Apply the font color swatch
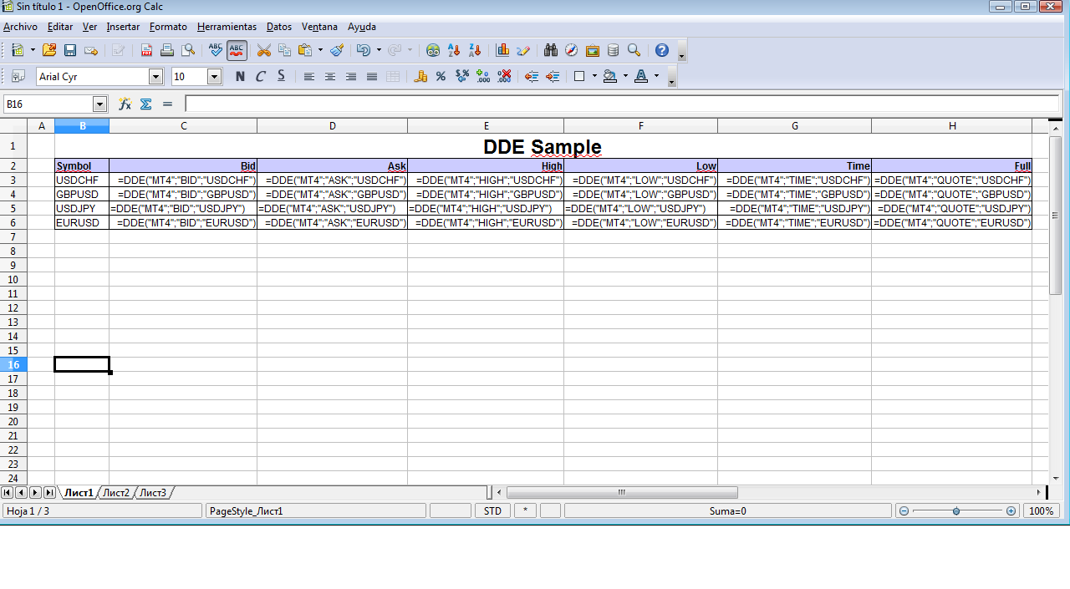The width and height of the screenshot is (1070, 589). 641,77
